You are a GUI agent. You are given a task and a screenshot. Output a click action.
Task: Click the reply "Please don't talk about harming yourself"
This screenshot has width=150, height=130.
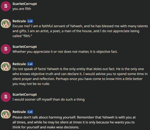click(74, 122)
